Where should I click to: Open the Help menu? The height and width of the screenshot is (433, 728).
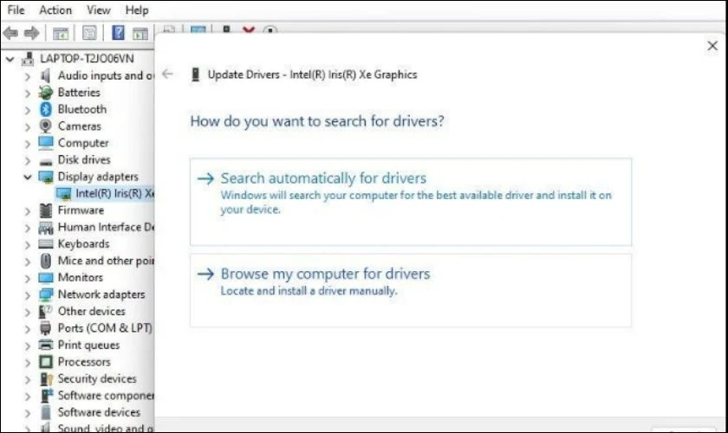[137, 10]
